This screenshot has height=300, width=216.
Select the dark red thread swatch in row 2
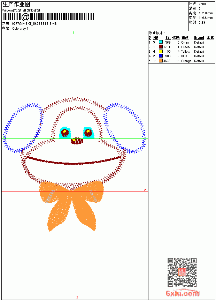[x=161, y=47]
